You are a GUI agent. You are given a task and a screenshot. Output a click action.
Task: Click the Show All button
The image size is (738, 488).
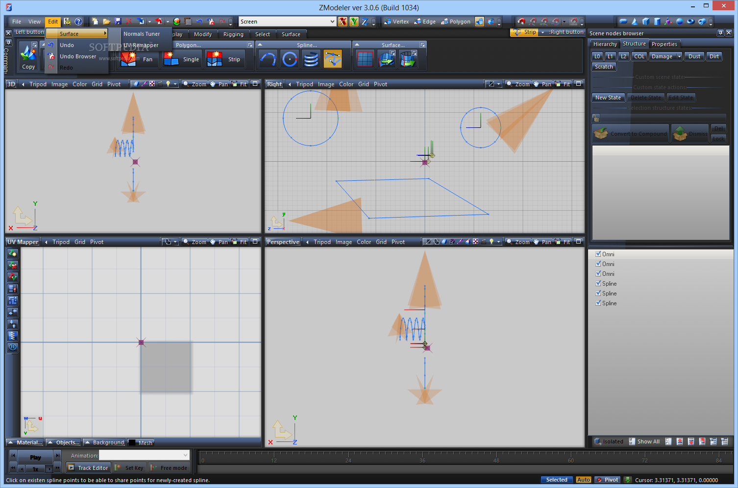(644, 441)
